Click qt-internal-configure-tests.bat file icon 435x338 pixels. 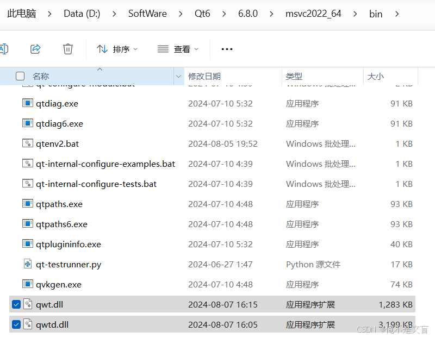click(x=28, y=183)
